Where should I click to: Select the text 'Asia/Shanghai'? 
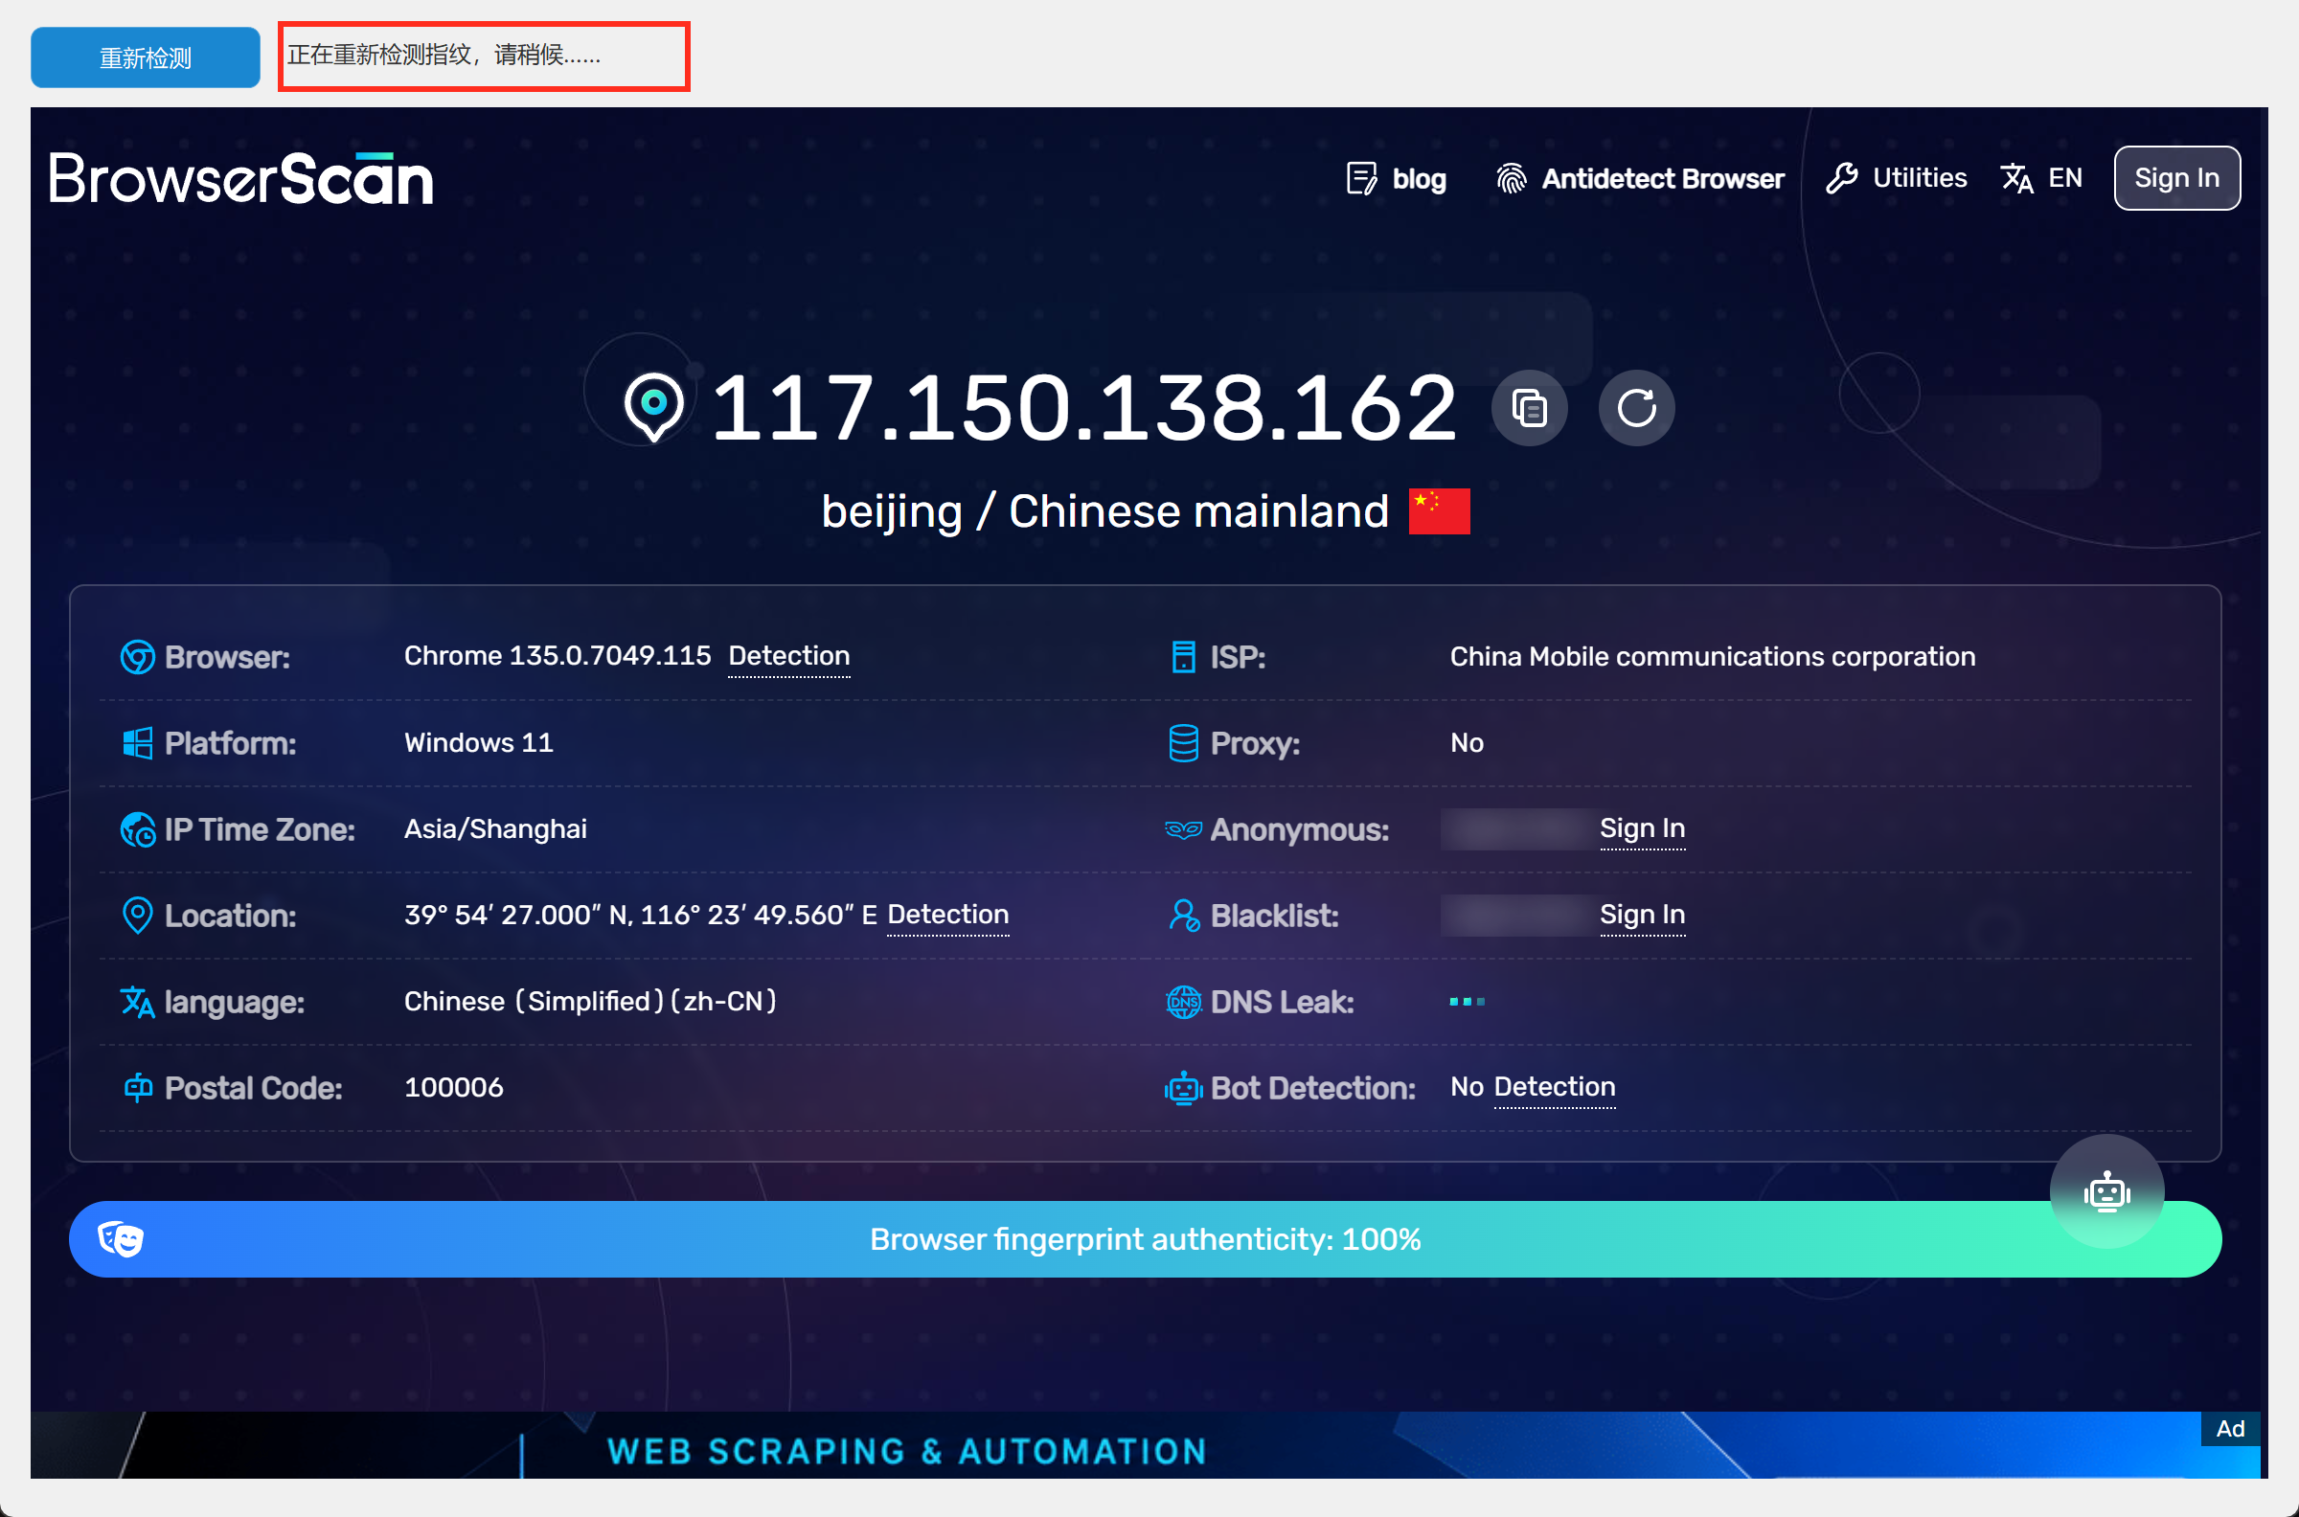495,829
